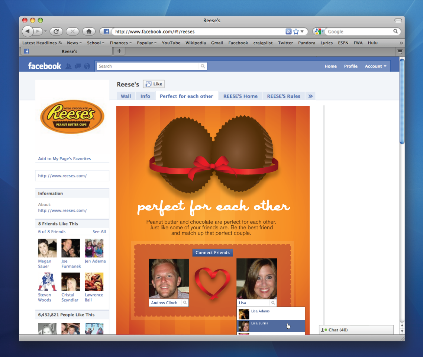Open the messages icon next to facebook logo

tap(77, 66)
